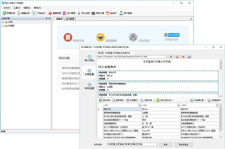Click the 加入QQ群 button
The image size is (225, 149).
coord(171,35)
